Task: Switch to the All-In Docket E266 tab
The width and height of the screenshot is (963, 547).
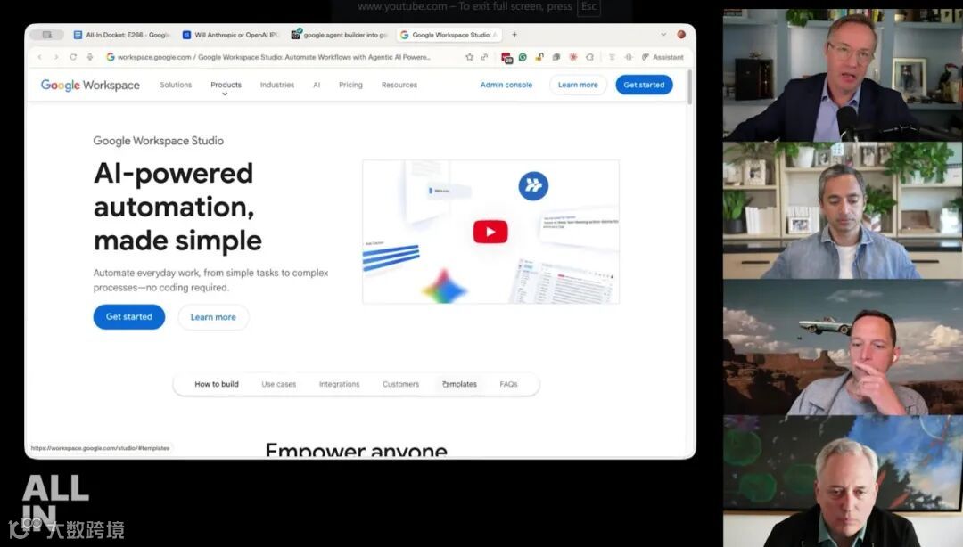Action: point(121,35)
